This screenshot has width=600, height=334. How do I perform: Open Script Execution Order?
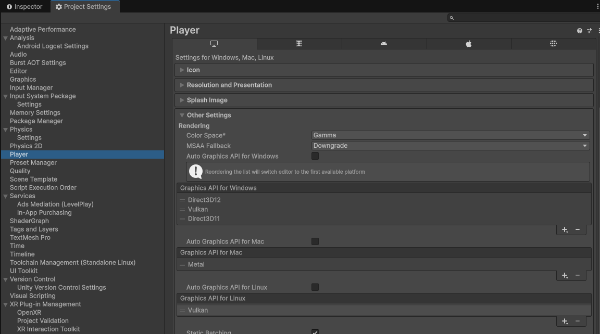coord(43,188)
